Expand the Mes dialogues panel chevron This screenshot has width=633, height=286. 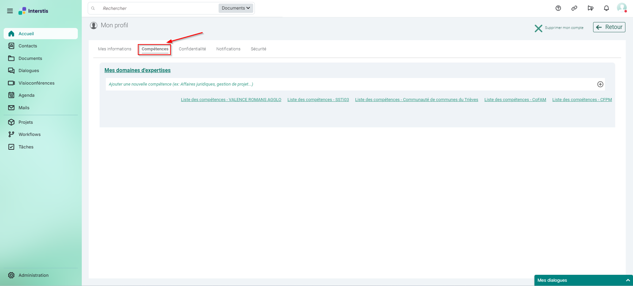(628, 280)
